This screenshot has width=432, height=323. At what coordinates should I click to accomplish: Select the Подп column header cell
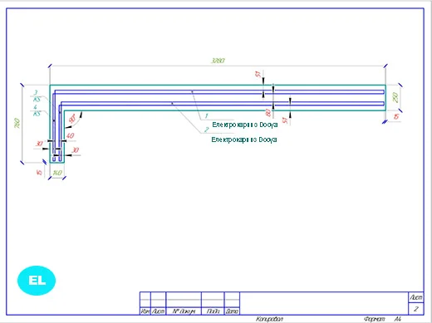pos(213,311)
